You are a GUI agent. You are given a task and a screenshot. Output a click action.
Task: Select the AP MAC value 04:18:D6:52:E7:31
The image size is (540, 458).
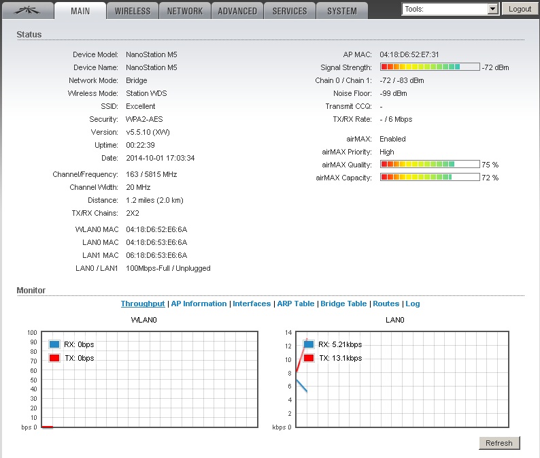(x=409, y=54)
